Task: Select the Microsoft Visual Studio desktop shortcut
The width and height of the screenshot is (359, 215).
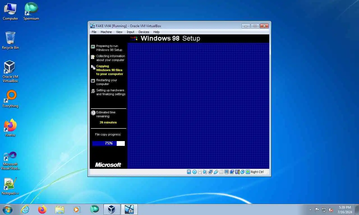Action: pos(10,161)
